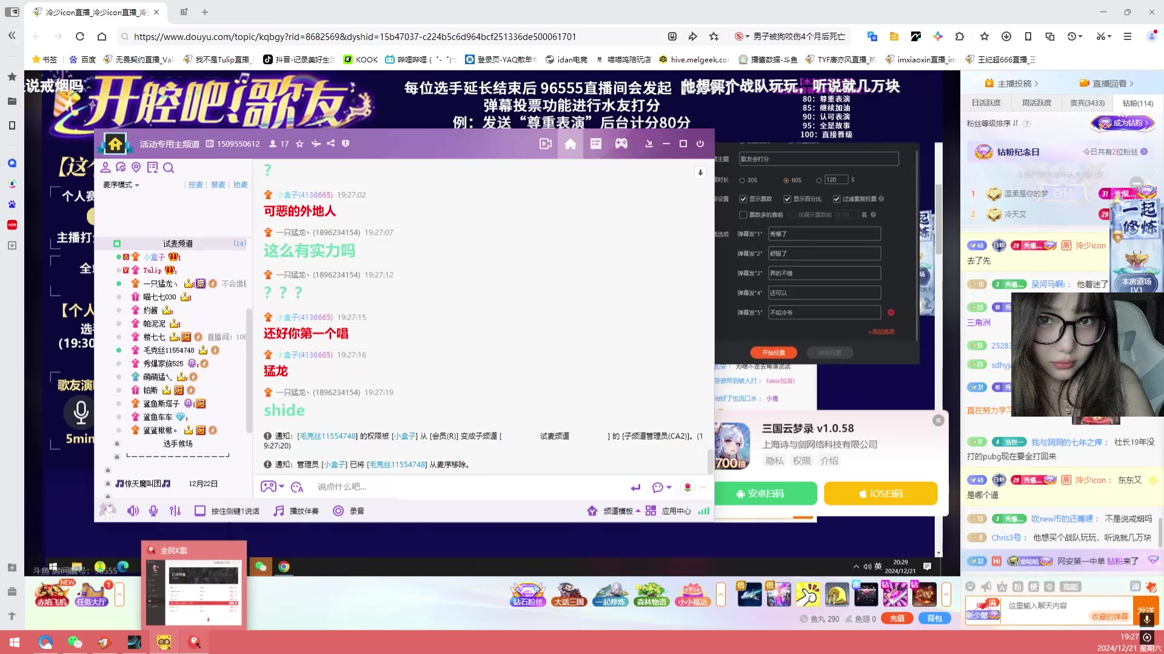Open the video live icon in YY header
The image size is (1164, 654).
click(546, 144)
